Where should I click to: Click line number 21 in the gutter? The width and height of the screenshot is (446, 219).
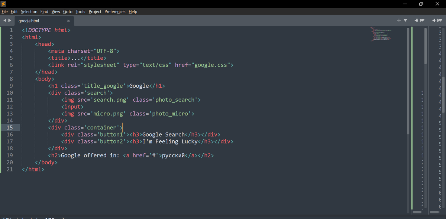tap(10, 169)
